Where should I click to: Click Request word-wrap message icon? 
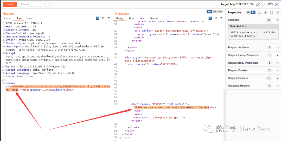click(x=98, y=18)
